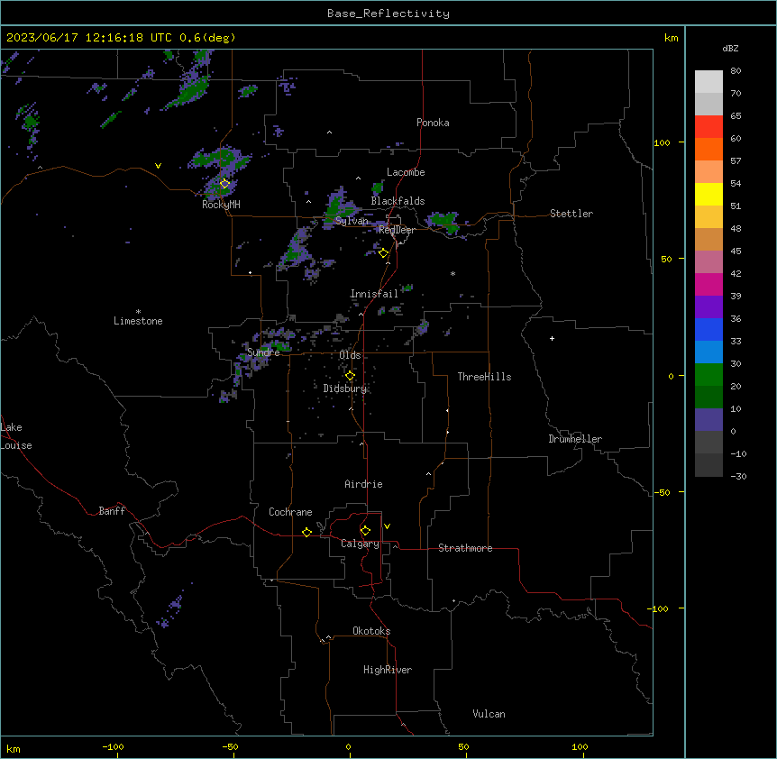
Task: Click the -30 value on the dBZ scale
Action: pyautogui.click(x=738, y=476)
